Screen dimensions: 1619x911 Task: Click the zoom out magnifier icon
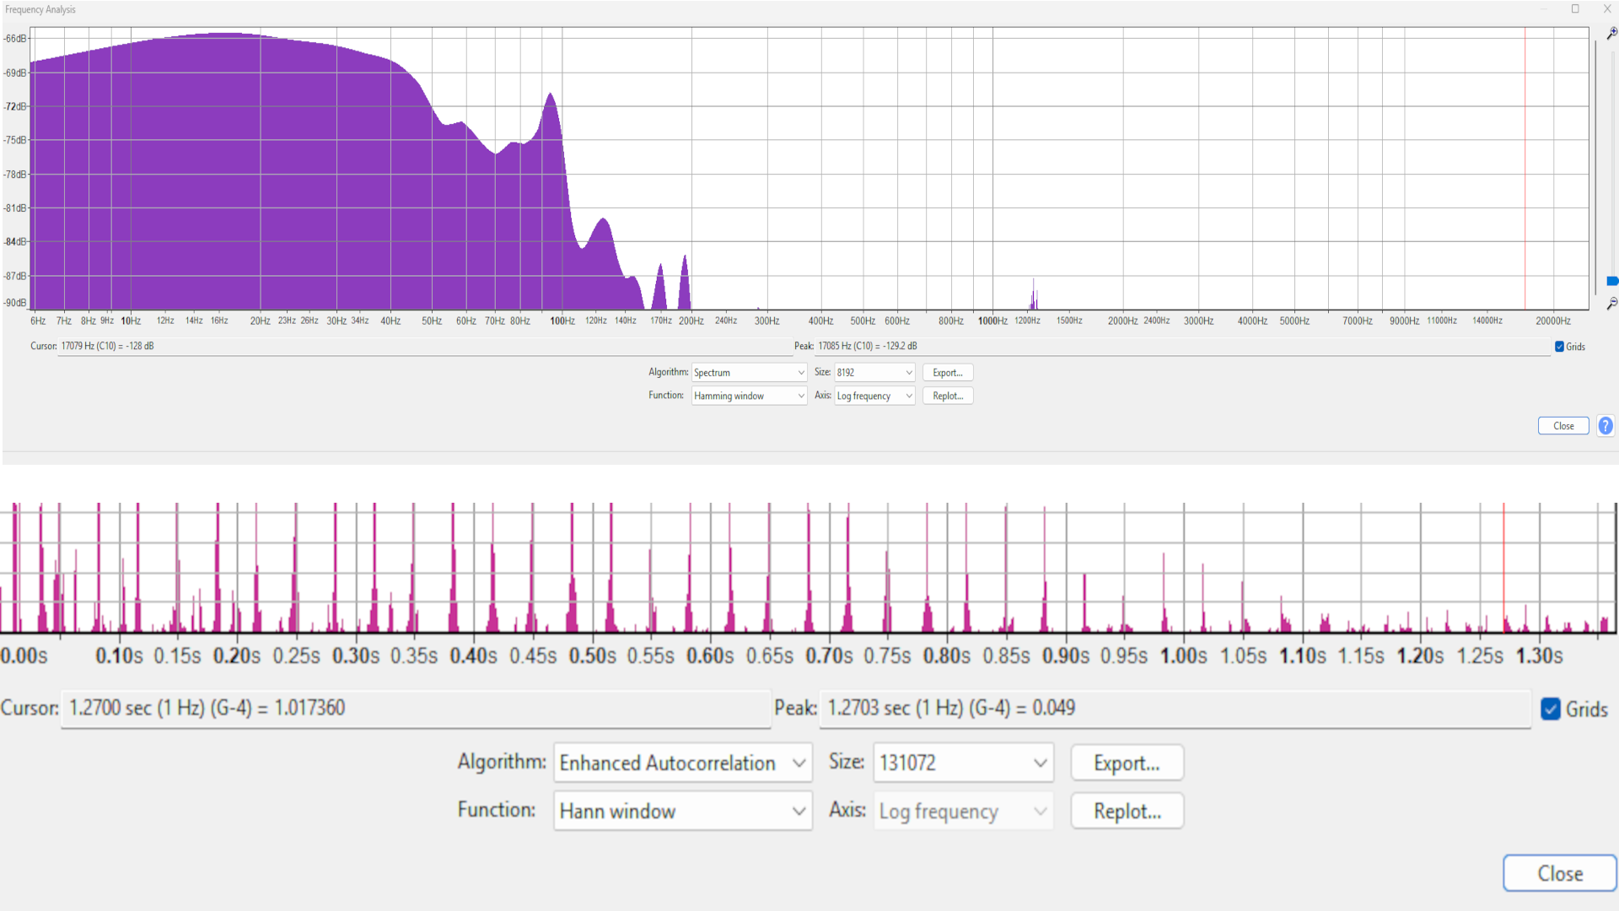pos(1611,303)
